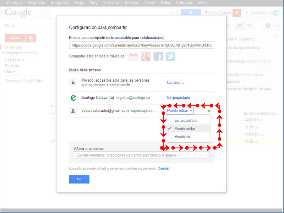
Task: Toggle checked checkbox of highlighted file row
Action: 53,141
